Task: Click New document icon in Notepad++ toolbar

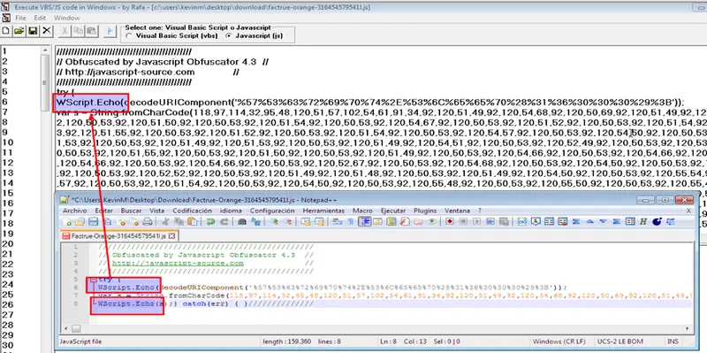Action: pos(67,222)
